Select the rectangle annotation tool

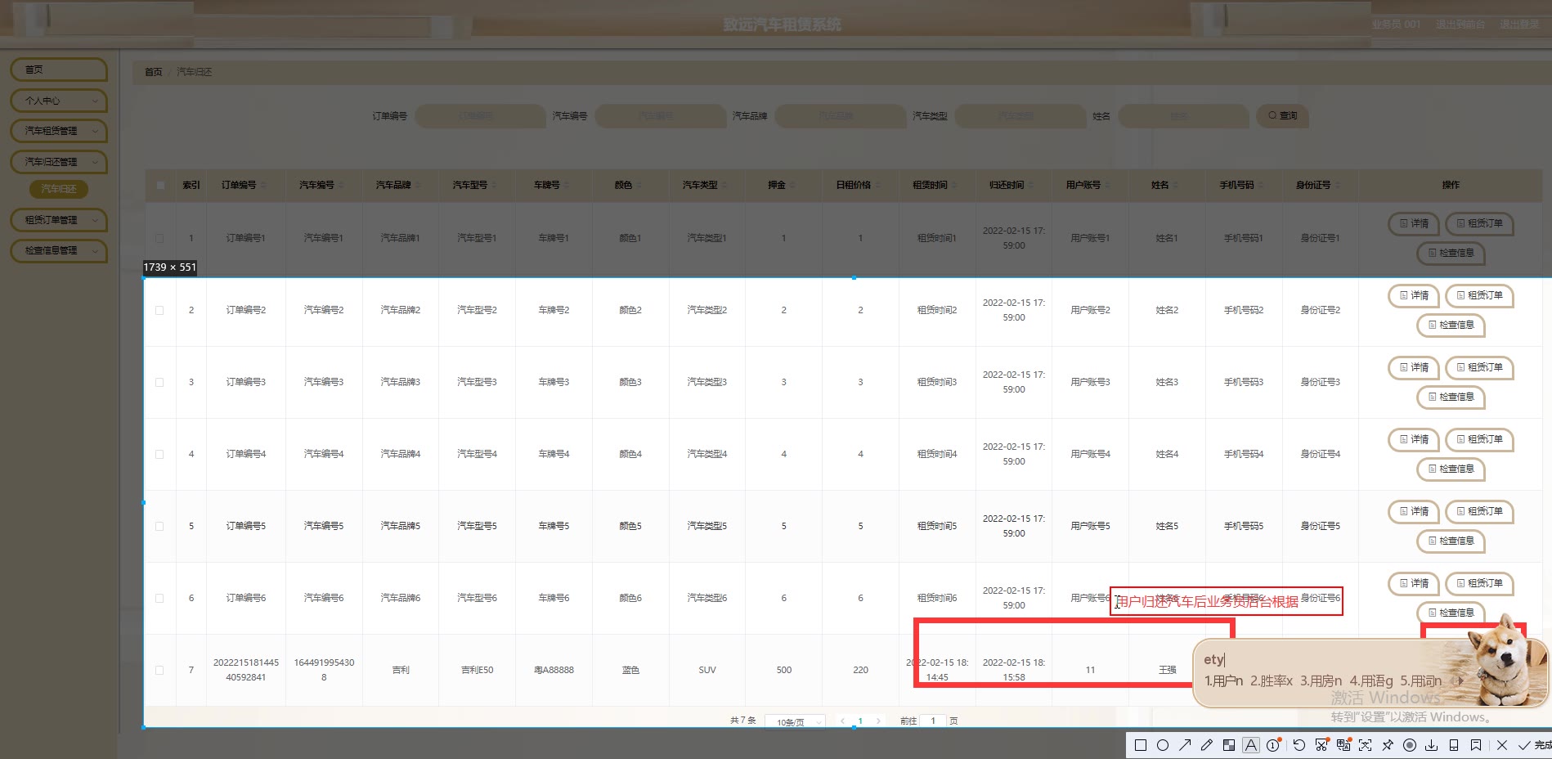pos(1141,745)
